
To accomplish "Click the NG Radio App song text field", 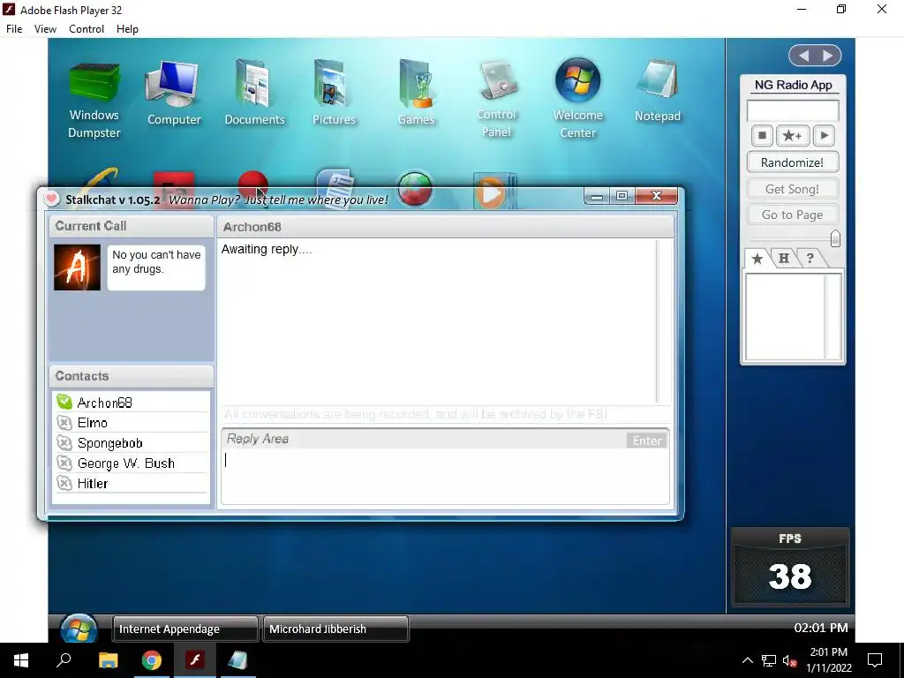I will [793, 110].
